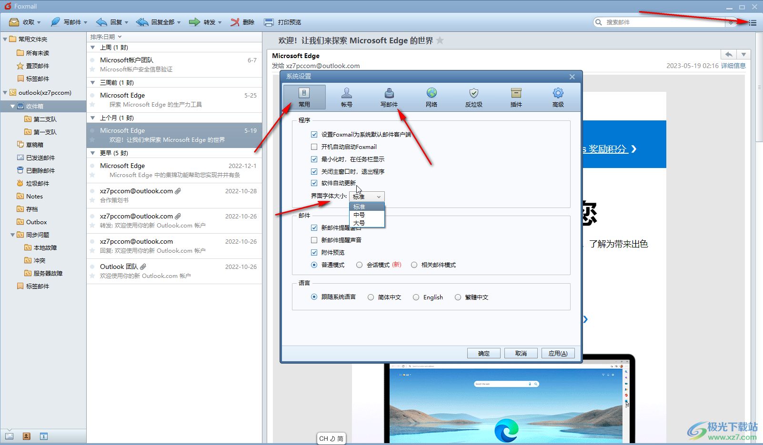
Task: Choose 大号 from font size list
Action: (x=367, y=223)
